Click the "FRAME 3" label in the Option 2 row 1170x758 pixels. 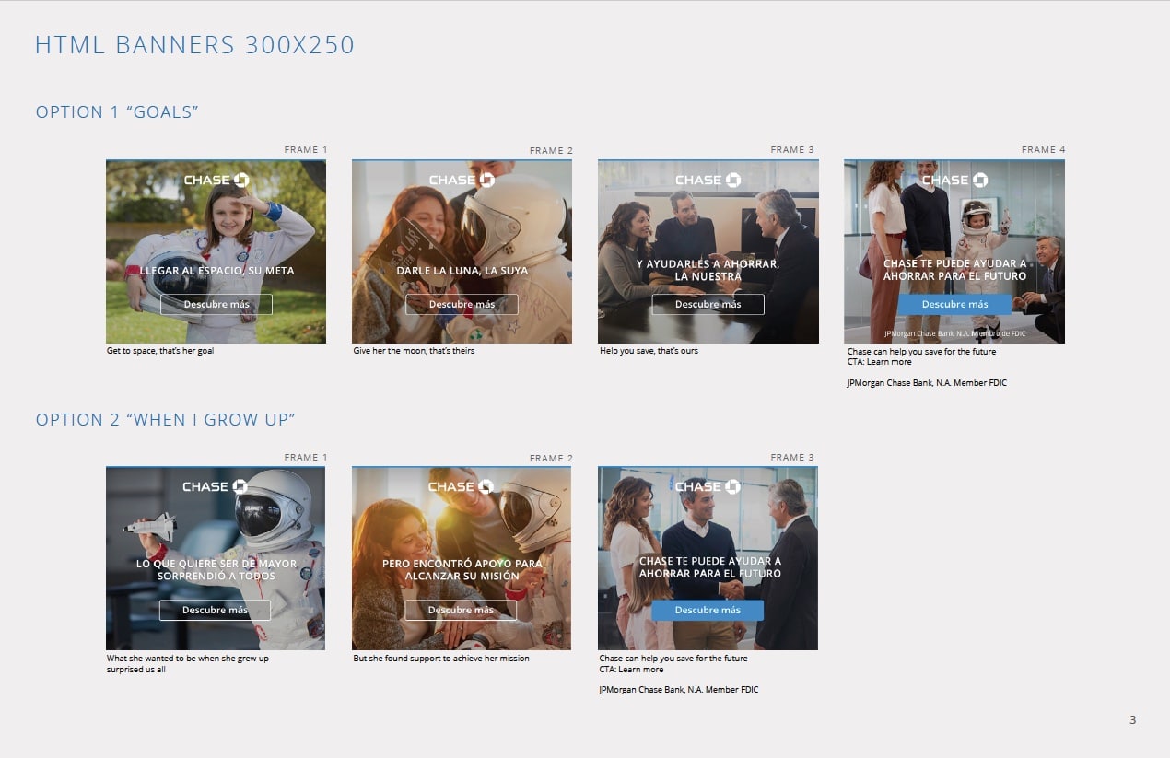click(792, 457)
